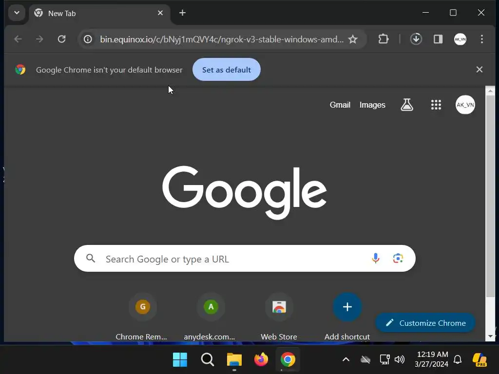The height and width of the screenshot is (374, 499).
Task: Open network status tray icon
Action: coord(384,360)
